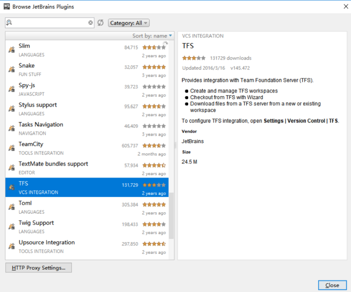Select the Twig Support plugin name
Image resolution: width=351 pixels, height=292 pixels.
coord(36,223)
